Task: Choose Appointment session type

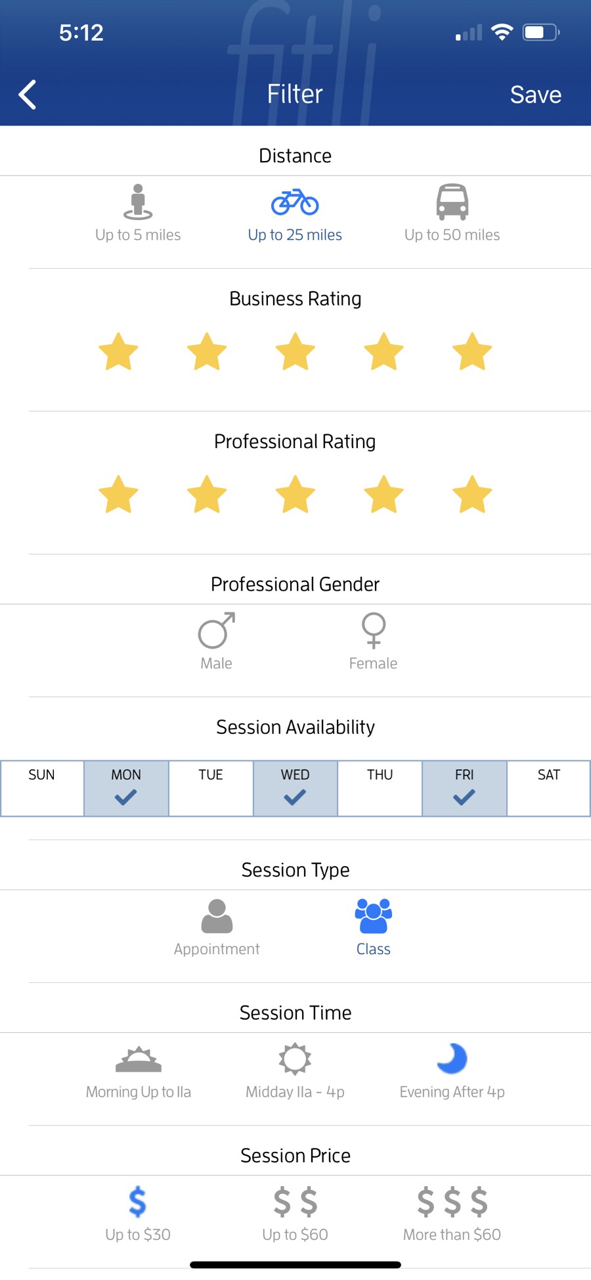Action: pos(217,917)
